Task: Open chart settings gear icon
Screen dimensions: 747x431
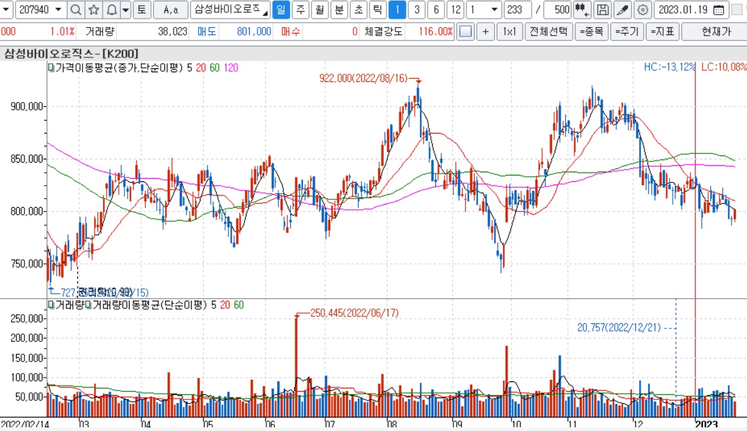Action: 642,10
